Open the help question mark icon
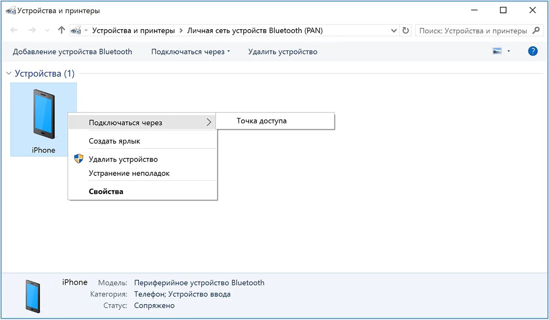The image size is (549, 320). (x=533, y=51)
